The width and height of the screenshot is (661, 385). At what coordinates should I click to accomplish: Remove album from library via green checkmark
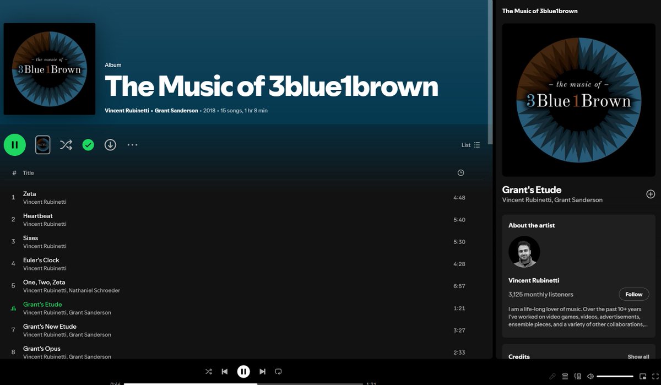point(88,145)
